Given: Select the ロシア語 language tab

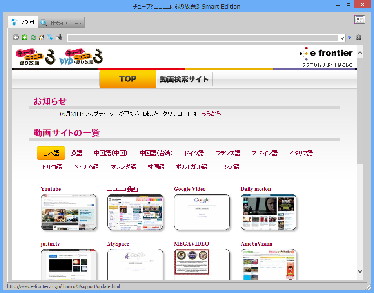Looking at the screenshot, I should pos(229,166).
